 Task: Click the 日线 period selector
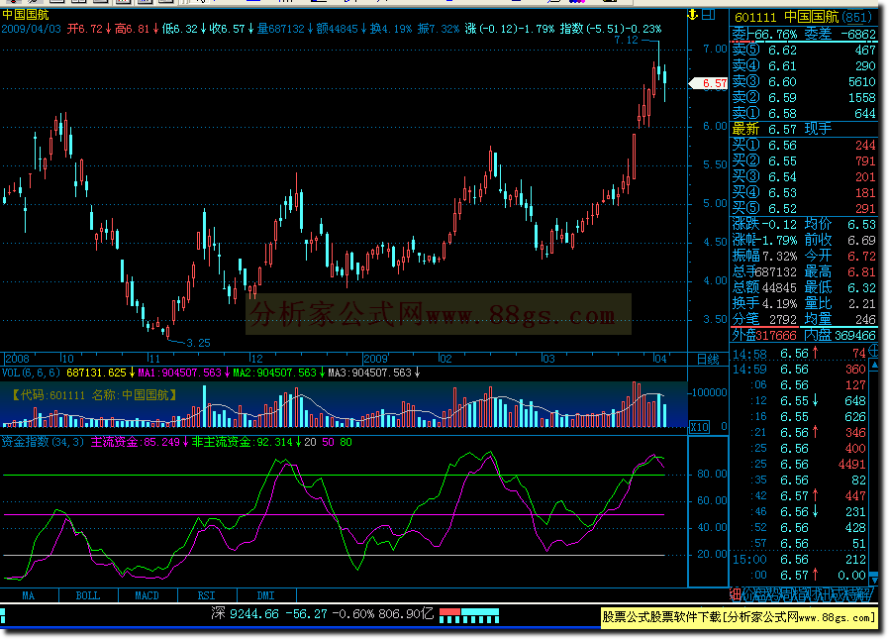[708, 359]
